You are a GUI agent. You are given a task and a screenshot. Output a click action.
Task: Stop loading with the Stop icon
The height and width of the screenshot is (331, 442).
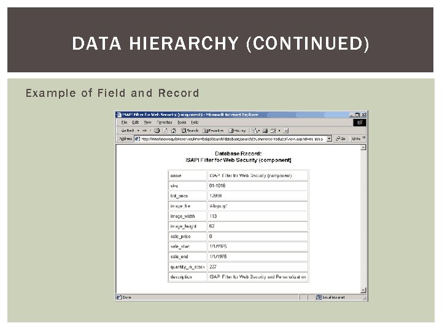coord(157,131)
